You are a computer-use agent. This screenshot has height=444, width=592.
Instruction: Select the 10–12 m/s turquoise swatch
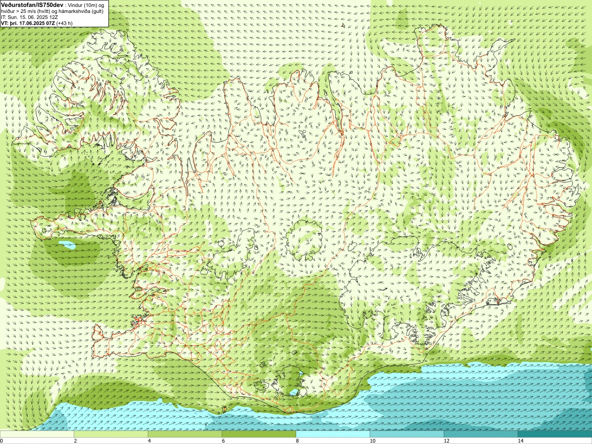coord(407,434)
